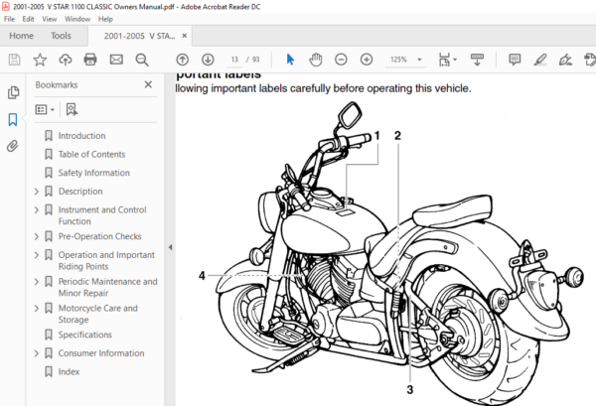Open the Help menu
Viewport: 596px width, 406px height.
click(x=105, y=19)
